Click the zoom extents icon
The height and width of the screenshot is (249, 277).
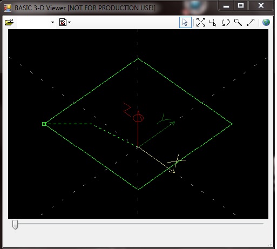201,23
